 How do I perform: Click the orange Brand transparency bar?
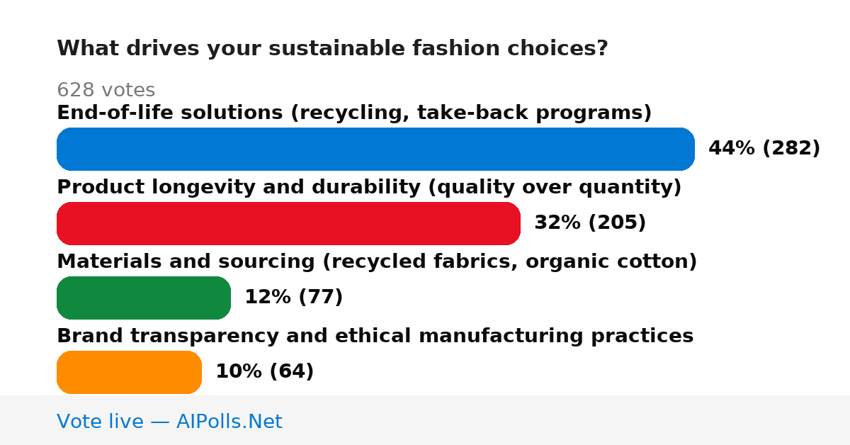click(129, 372)
